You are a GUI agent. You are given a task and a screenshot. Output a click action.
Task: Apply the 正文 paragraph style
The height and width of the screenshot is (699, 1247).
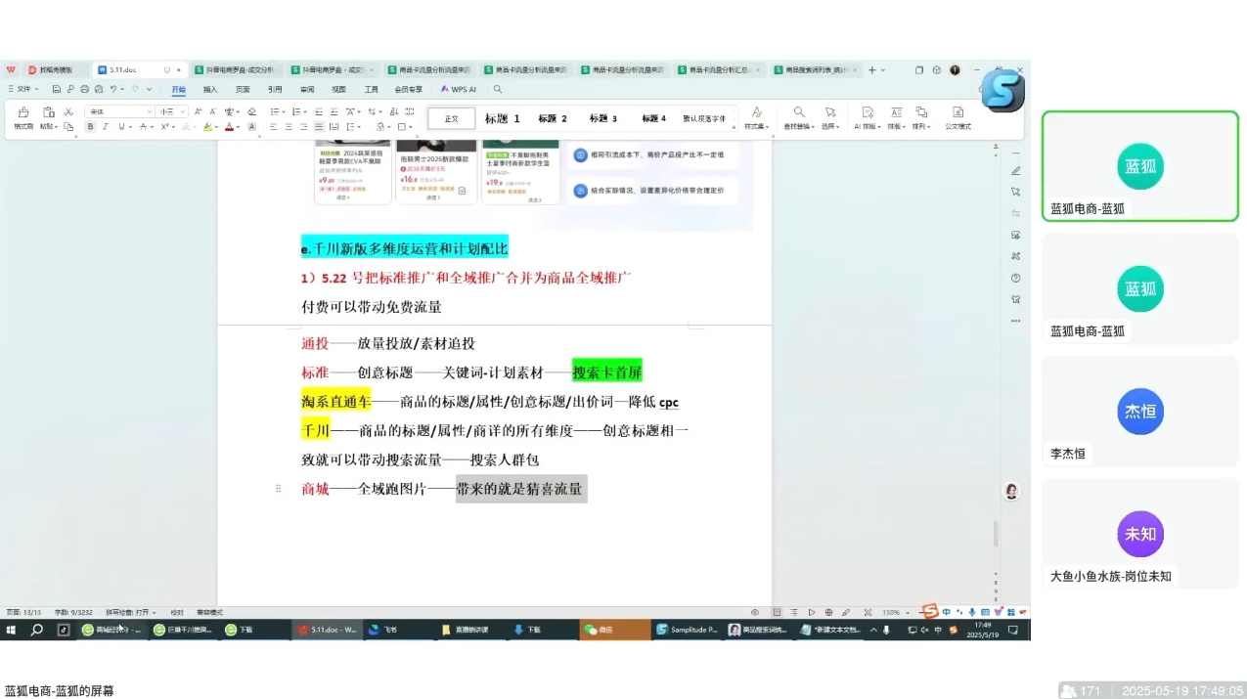pos(450,118)
